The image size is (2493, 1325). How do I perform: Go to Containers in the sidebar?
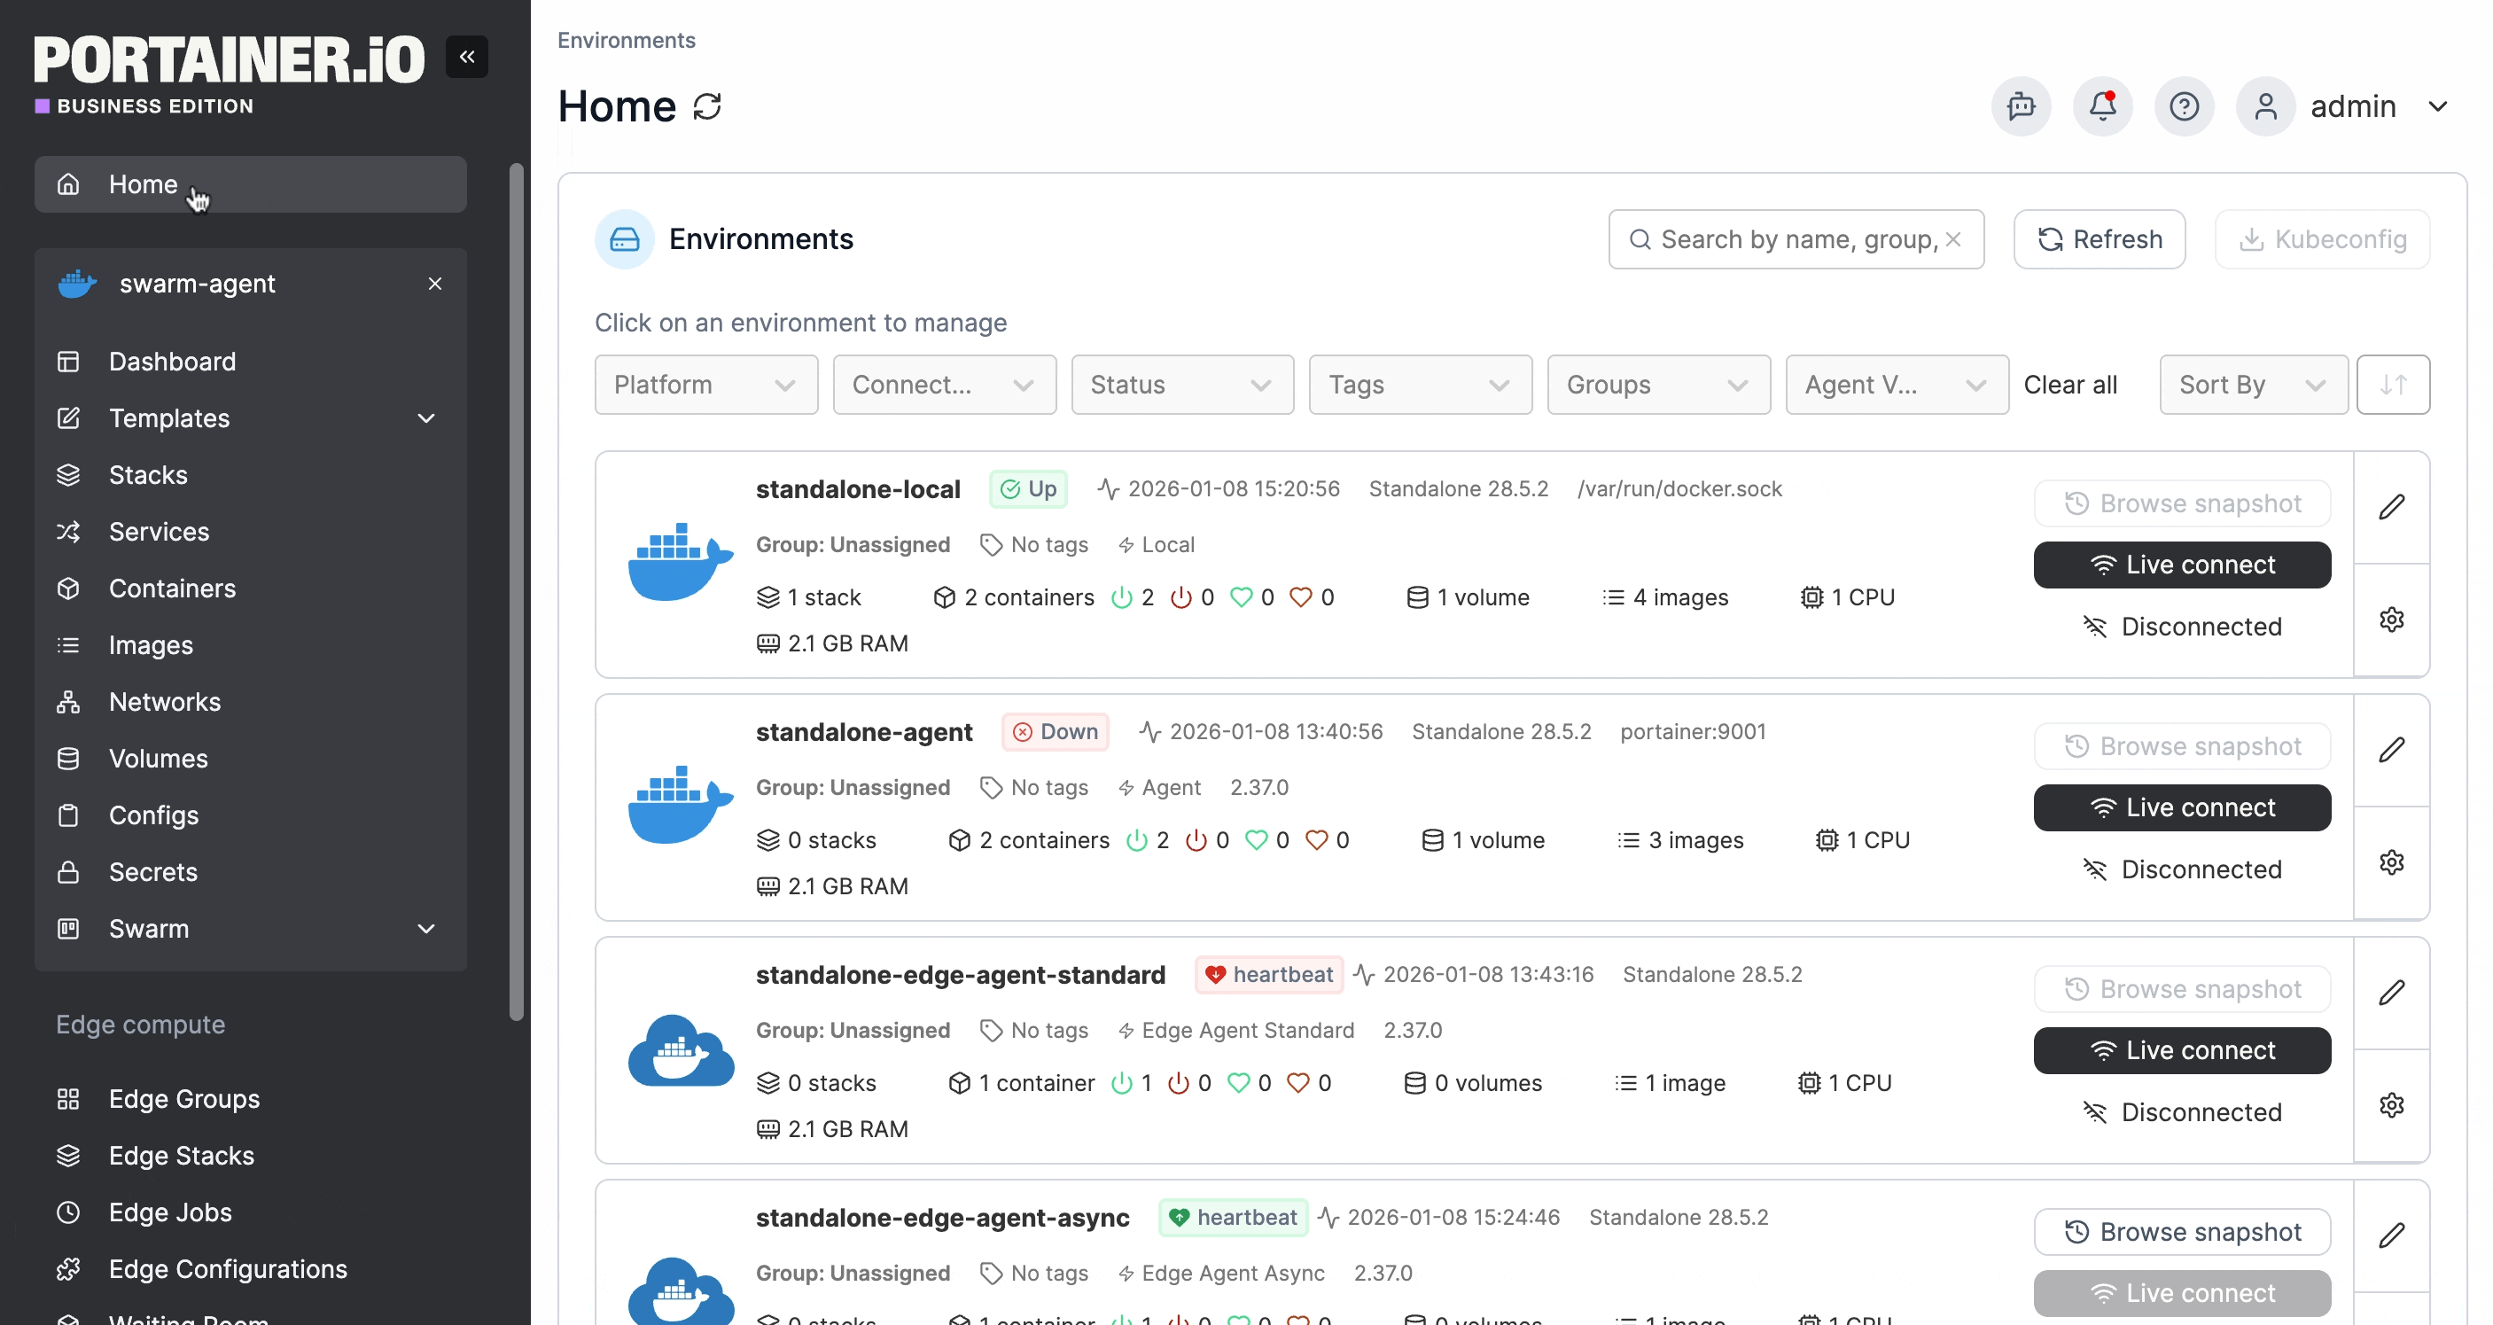coord(172,588)
